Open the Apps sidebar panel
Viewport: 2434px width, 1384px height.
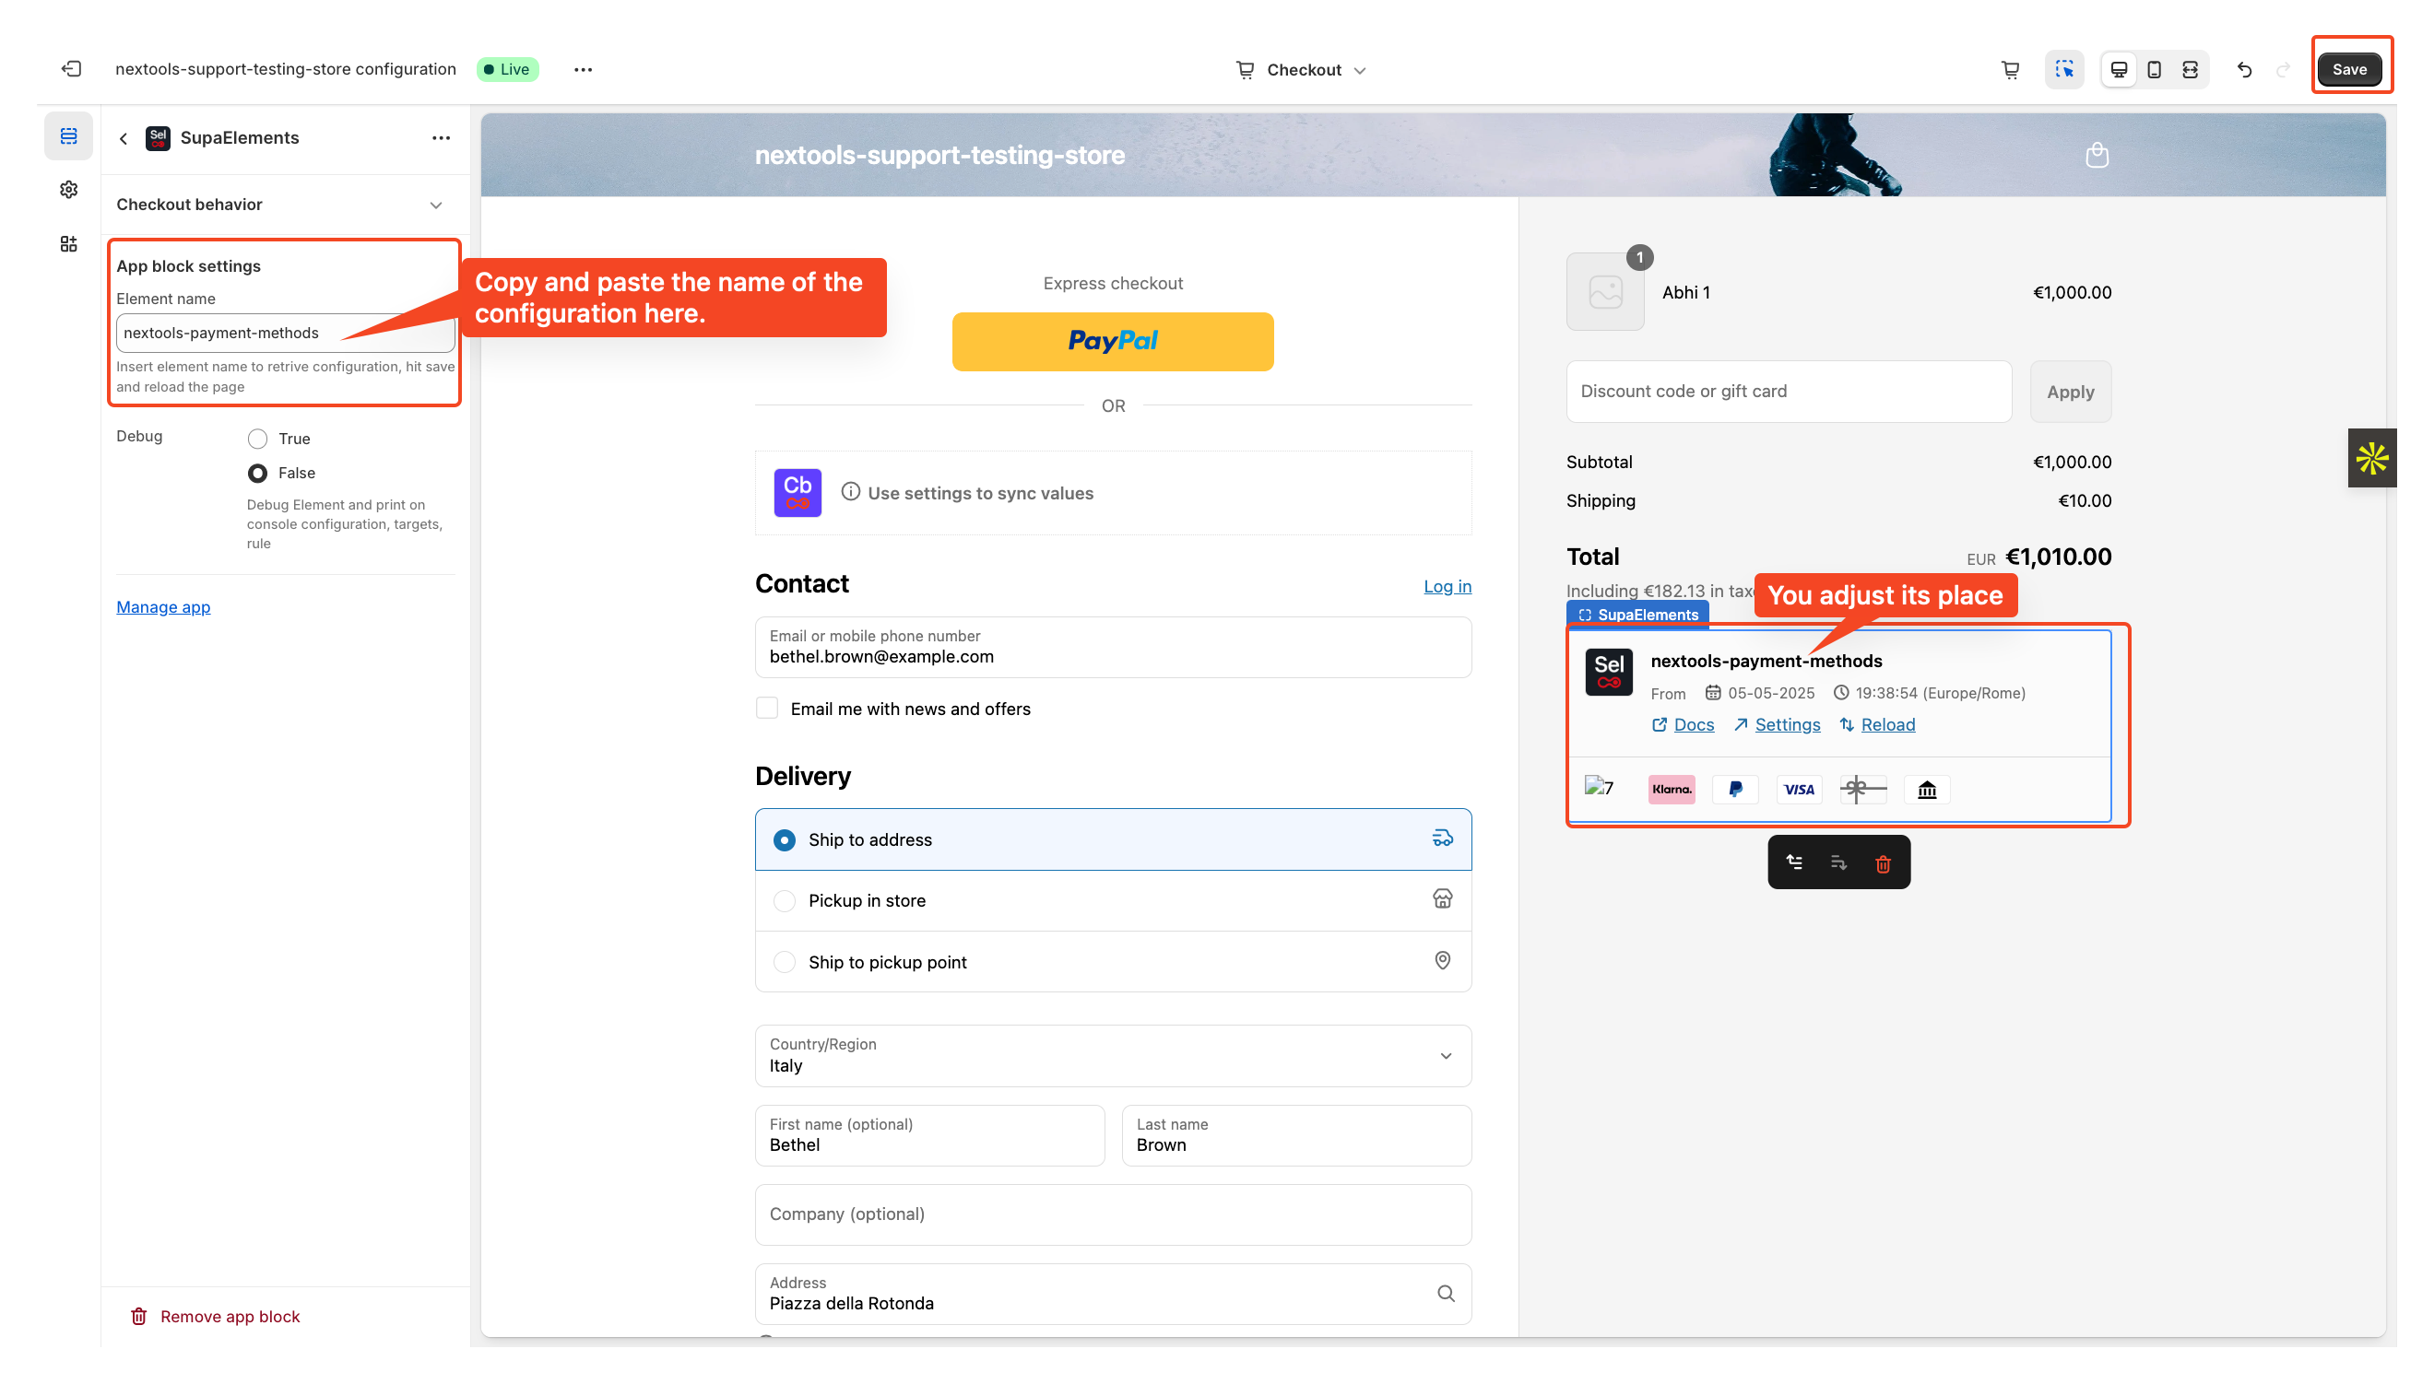click(68, 244)
